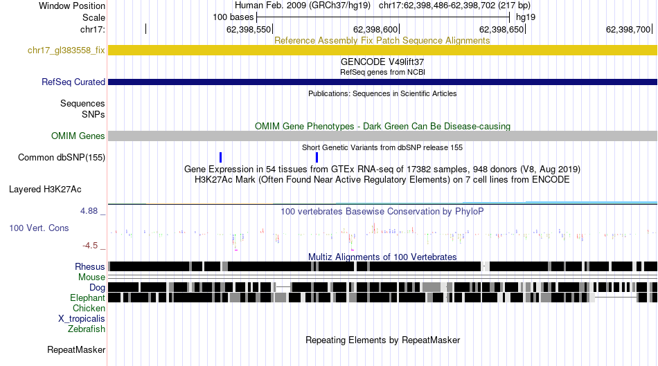Click the Mouse double-line gap alignment row
Viewport: 658px width, 366px height.
(x=382, y=277)
